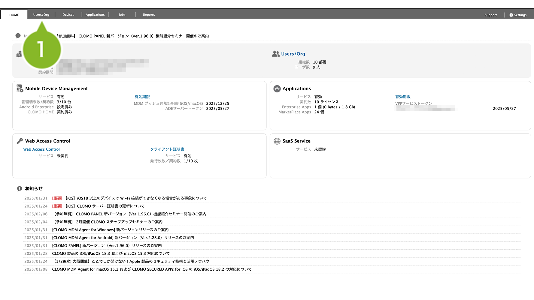Viewport: 534px width, 300px height.
Task: Click the 1/10 枚 certificate count
Action: (191, 161)
